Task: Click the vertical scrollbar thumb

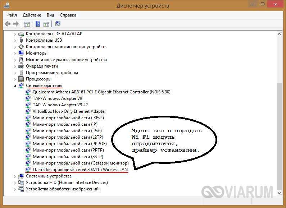Action: (x=279, y=136)
